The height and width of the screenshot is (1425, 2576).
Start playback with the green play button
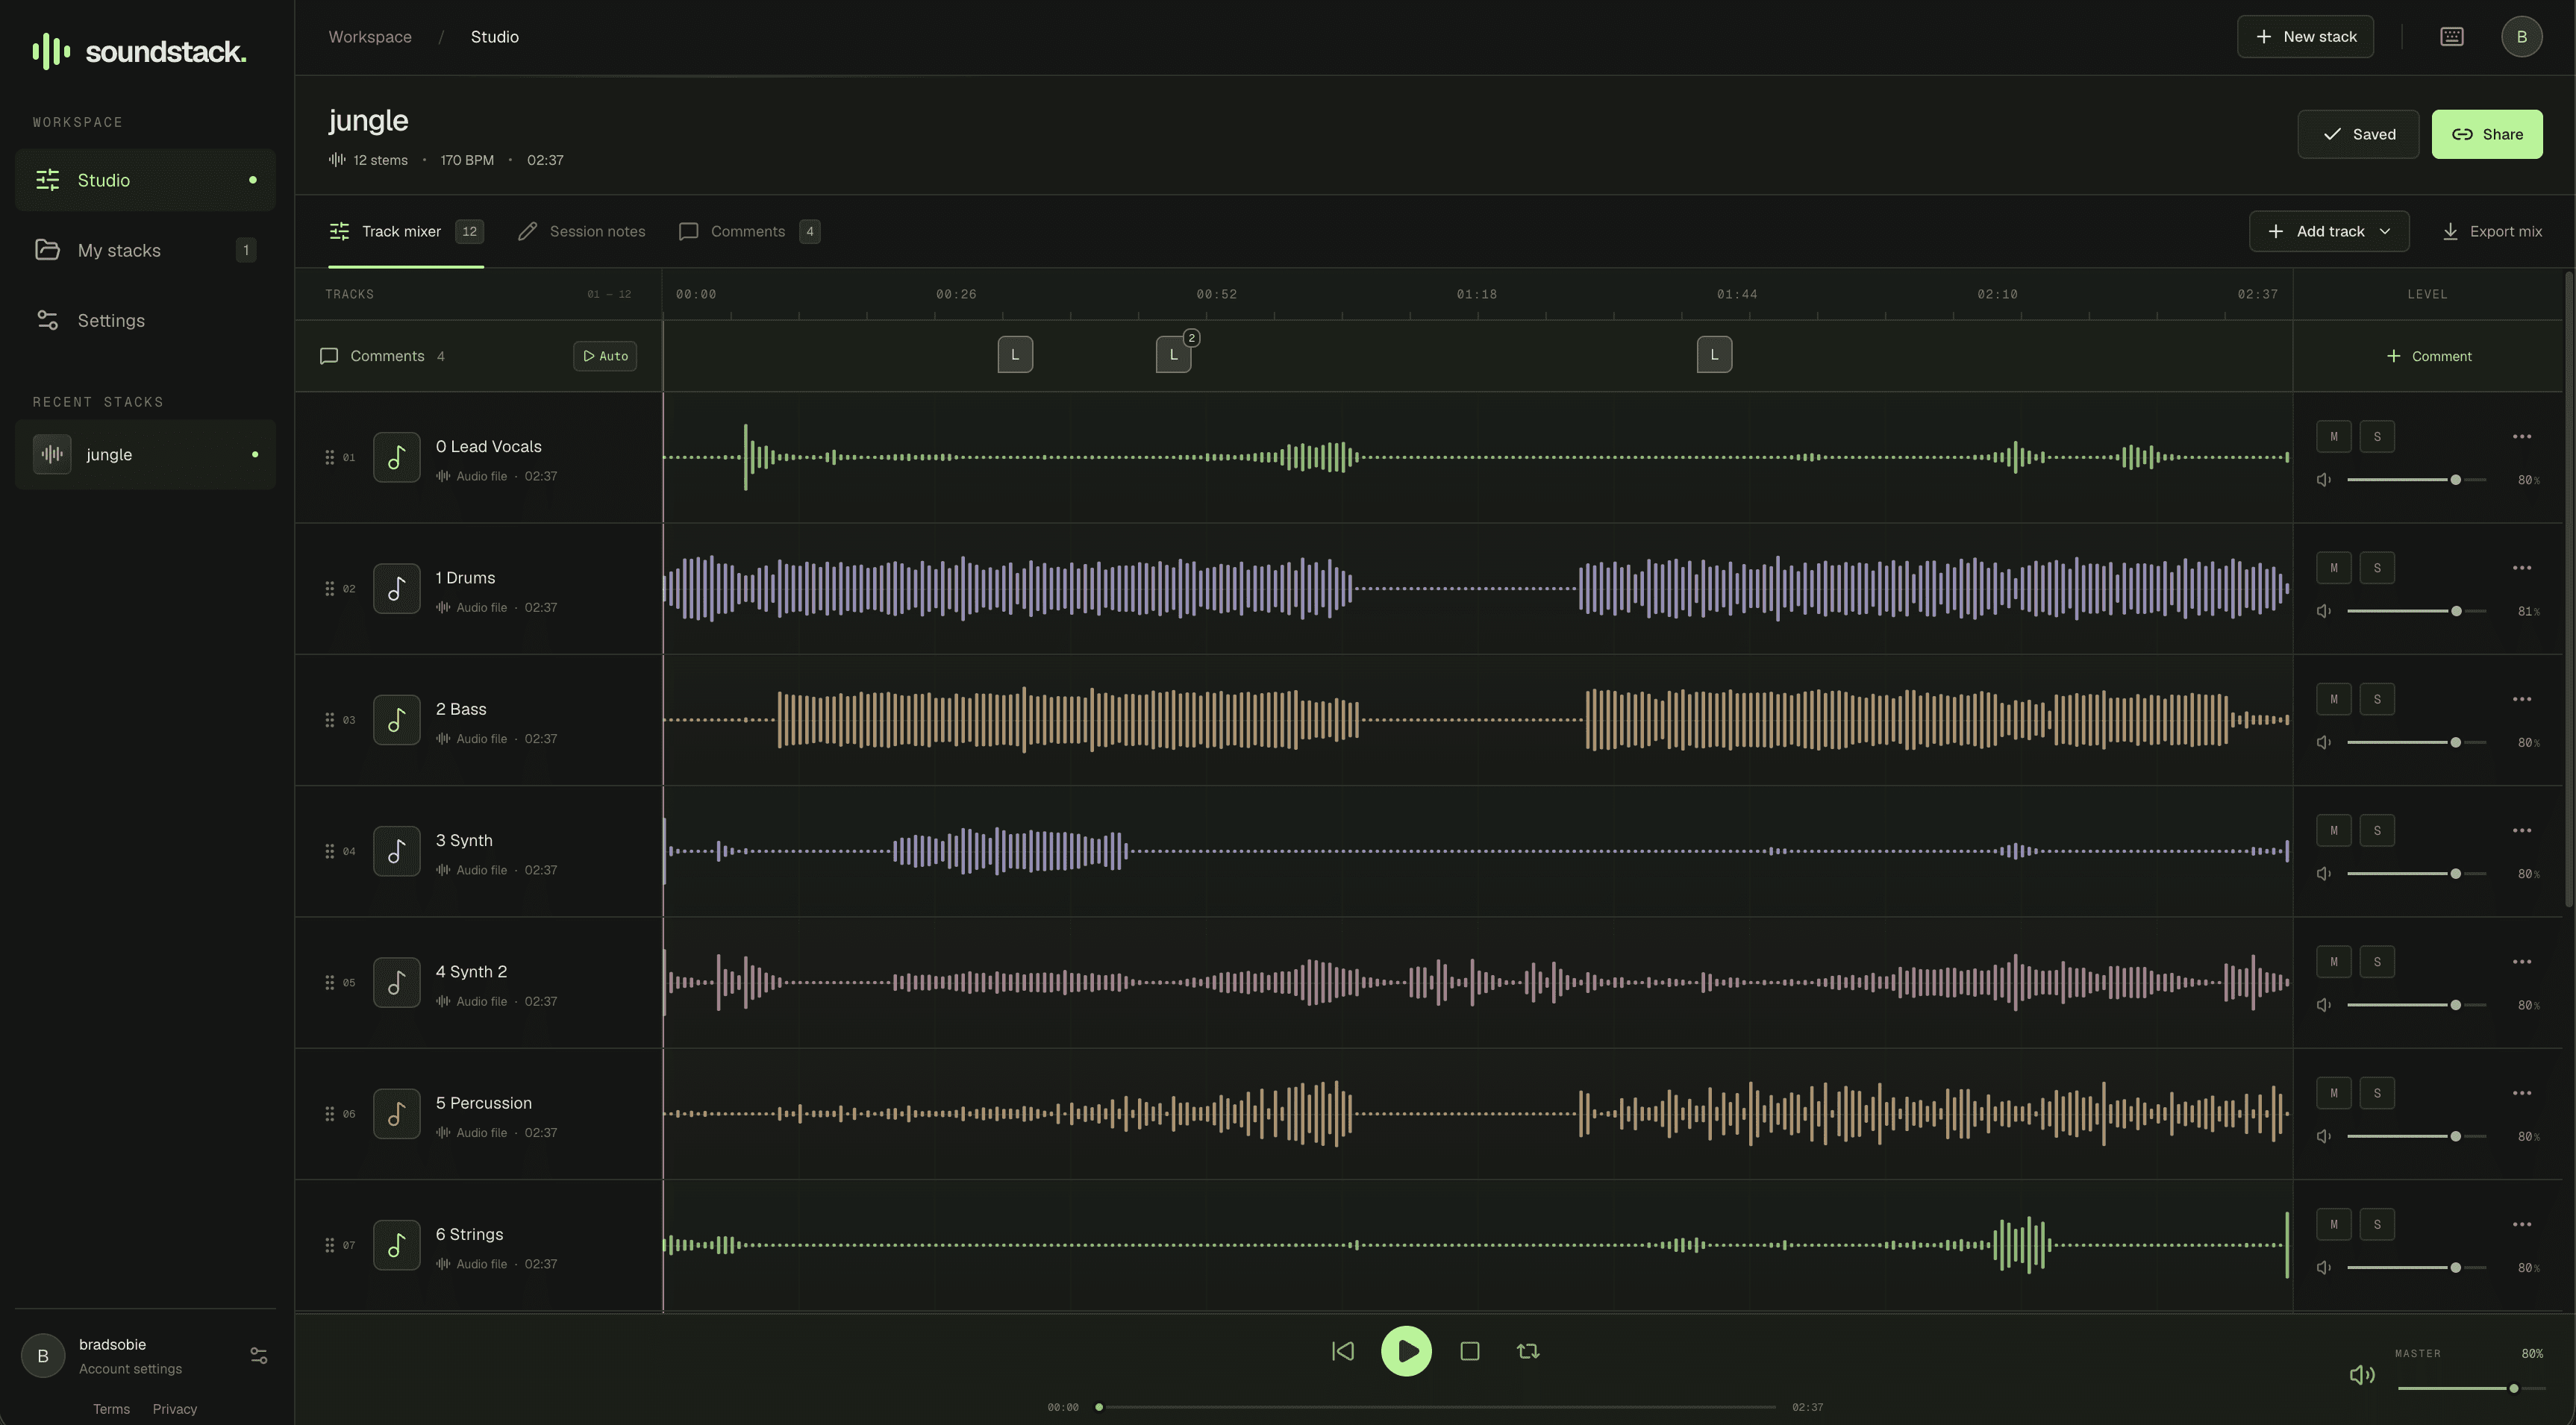[x=1406, y=1351]
